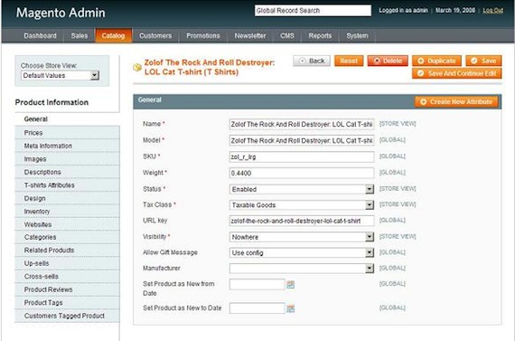
Task: Open the Customers menu
Action: click(155, 35)
